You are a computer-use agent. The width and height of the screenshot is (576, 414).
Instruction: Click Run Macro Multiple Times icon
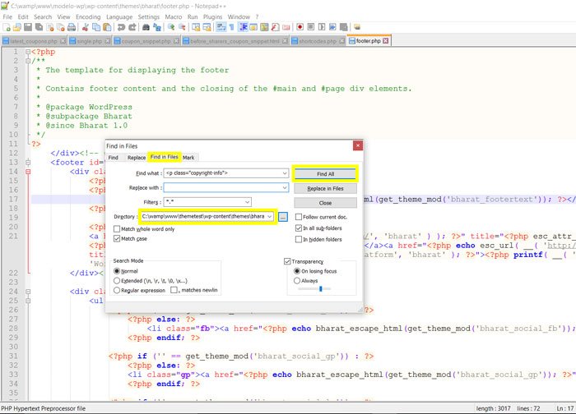point(332,27)
